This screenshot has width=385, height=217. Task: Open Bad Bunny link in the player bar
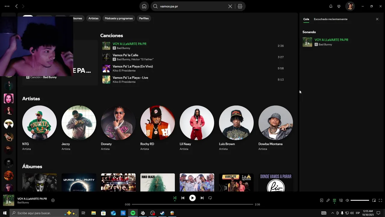coord(23,203)
